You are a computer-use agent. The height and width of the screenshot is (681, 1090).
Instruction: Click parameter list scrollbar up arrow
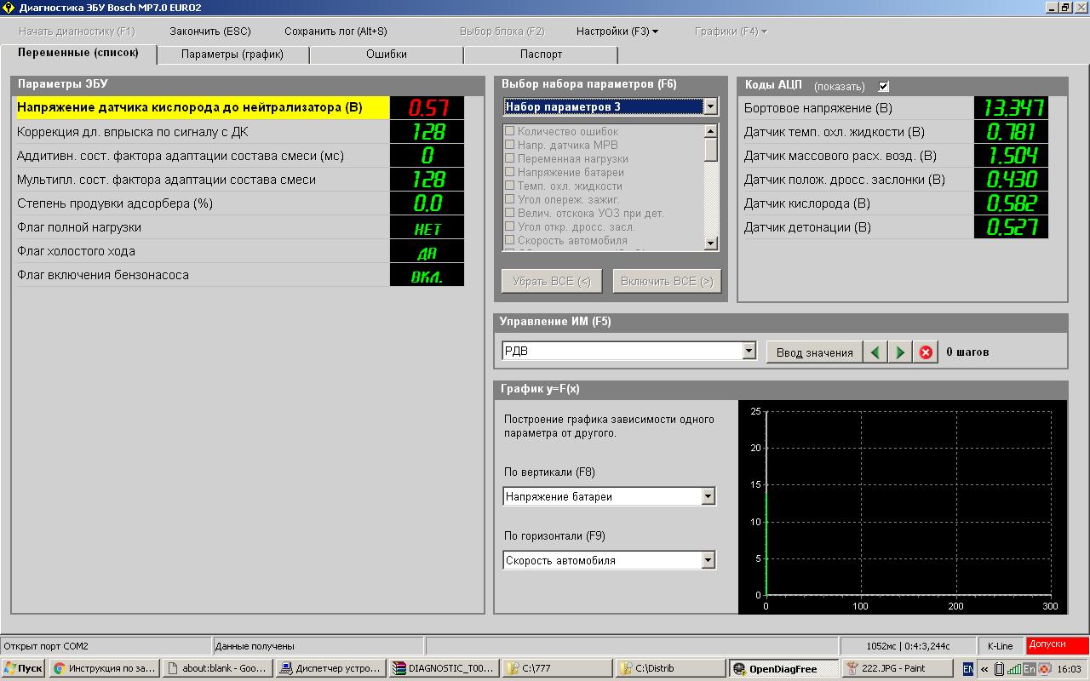pyautogui.click(x=711, y=131)
